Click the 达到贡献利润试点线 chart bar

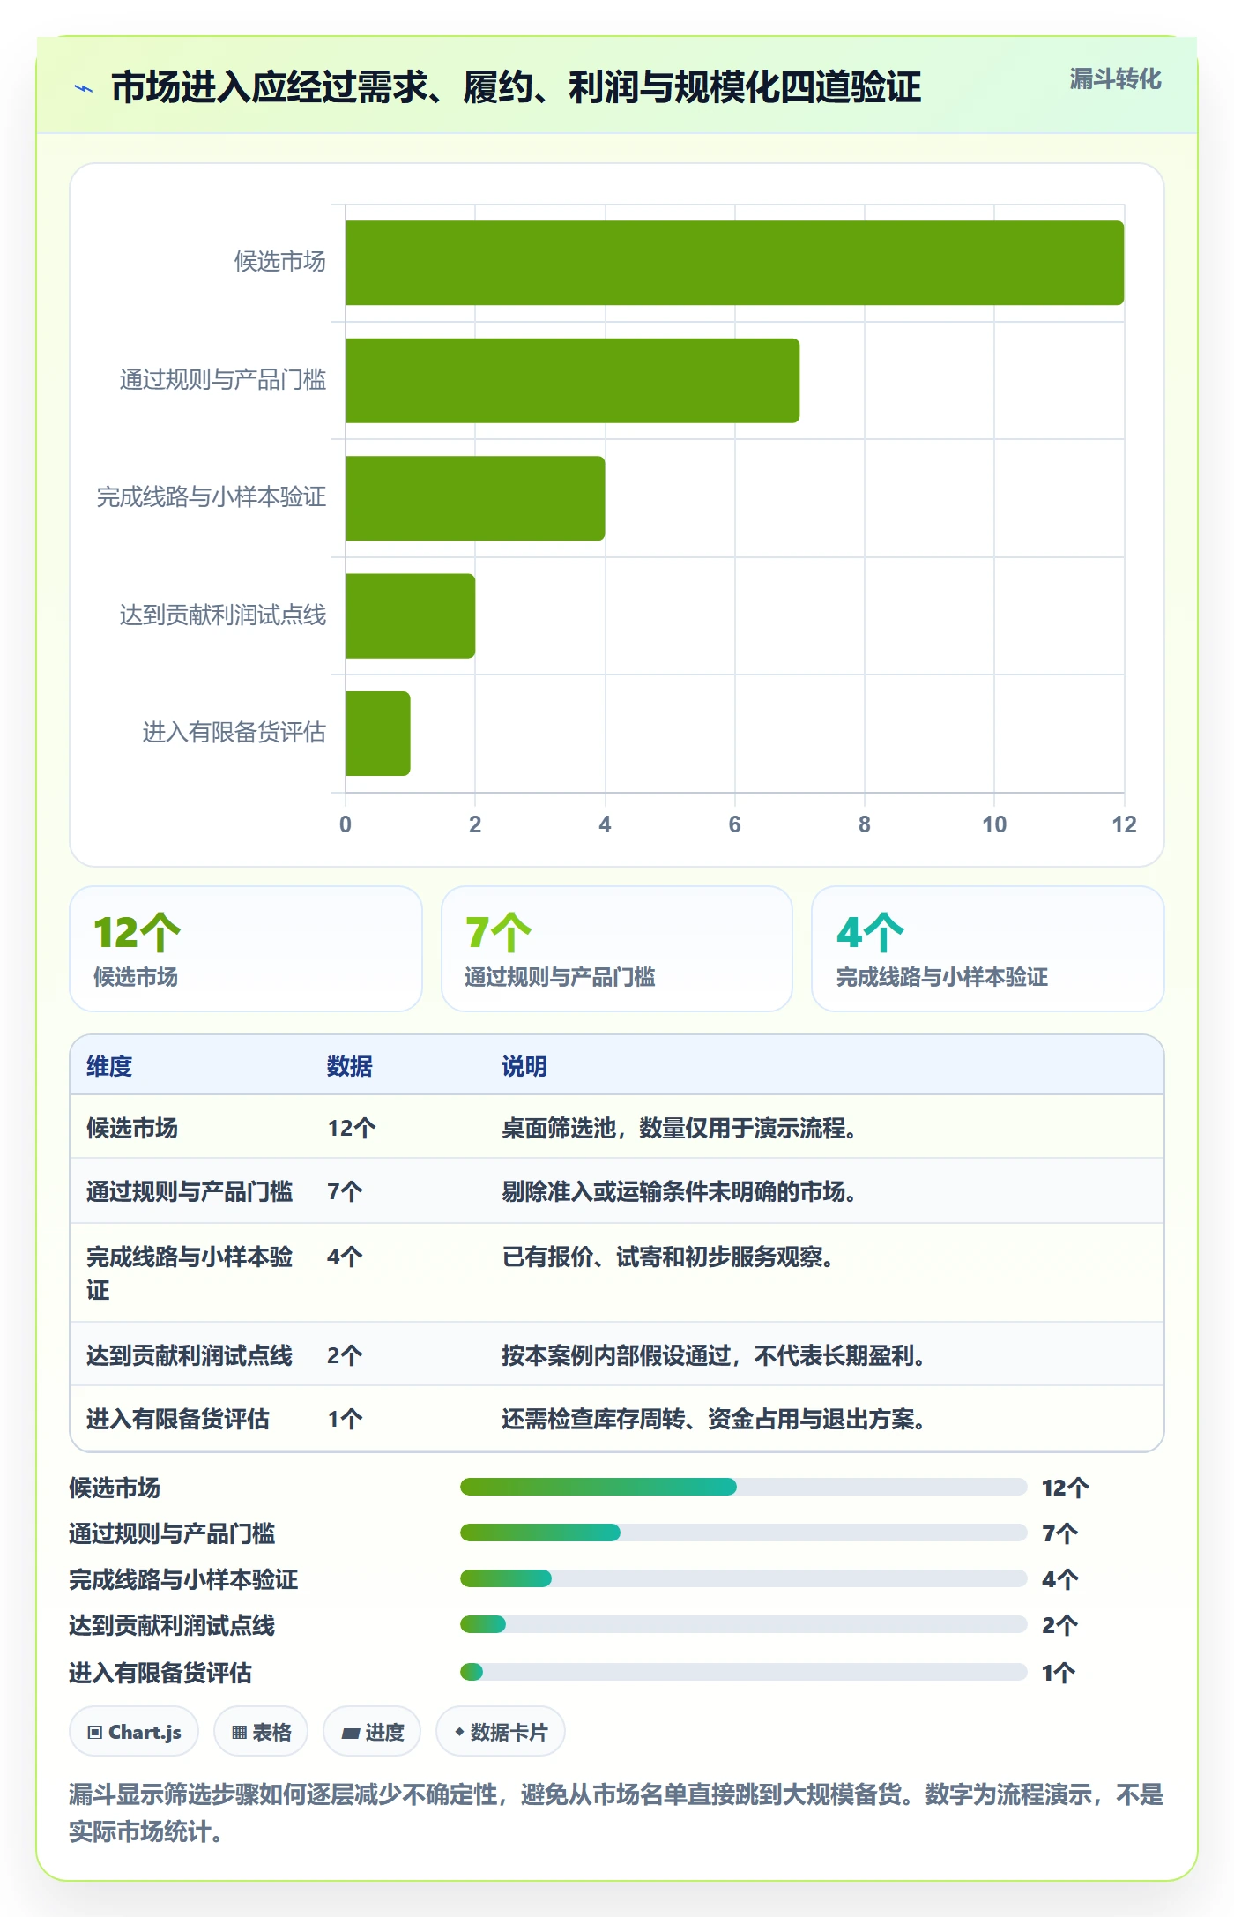(x=410, y=615)
